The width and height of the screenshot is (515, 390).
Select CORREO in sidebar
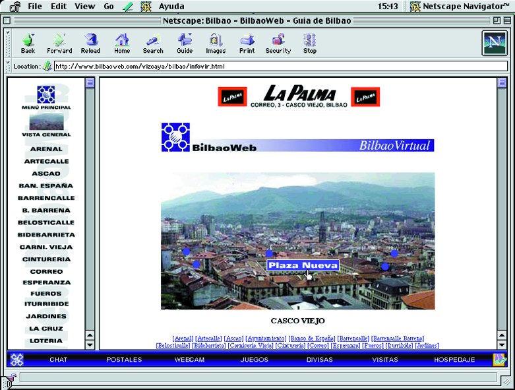pyautogui.click(x=46, y=272)
